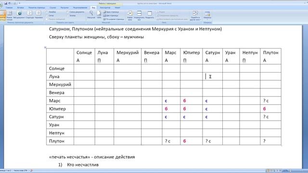
Task: Click the header cell 'Плутон А'
Action: [x=270, y=56]
